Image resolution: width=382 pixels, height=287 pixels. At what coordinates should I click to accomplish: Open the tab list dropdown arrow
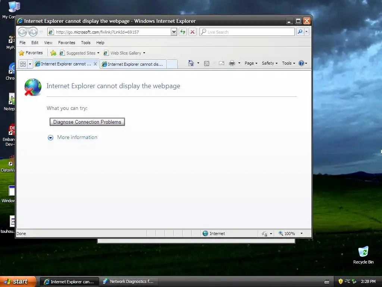(30, 64)
